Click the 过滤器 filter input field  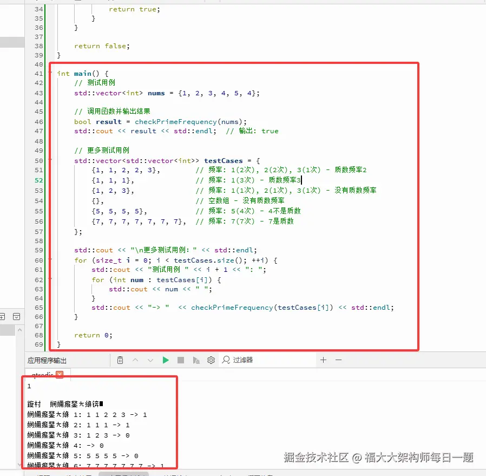point(268,360)
